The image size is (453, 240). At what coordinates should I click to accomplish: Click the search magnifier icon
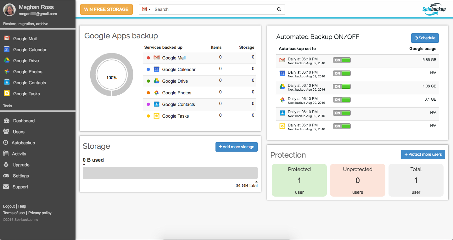click(279, 9)
